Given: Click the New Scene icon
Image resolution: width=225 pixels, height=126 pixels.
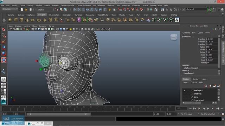Looking at the screenshot, I should pos(22,9).
